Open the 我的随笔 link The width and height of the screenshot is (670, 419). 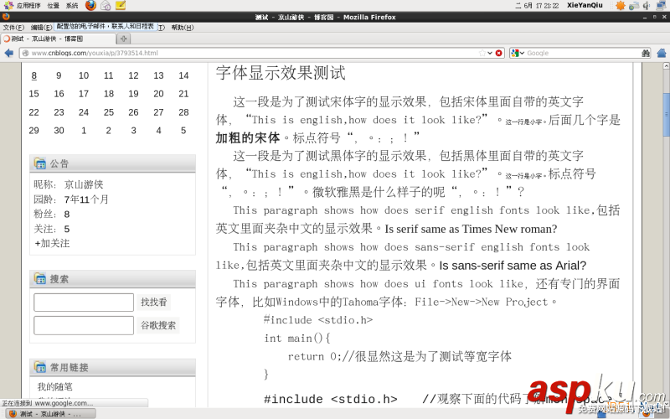pyautogui.click(x=54, y=386)
